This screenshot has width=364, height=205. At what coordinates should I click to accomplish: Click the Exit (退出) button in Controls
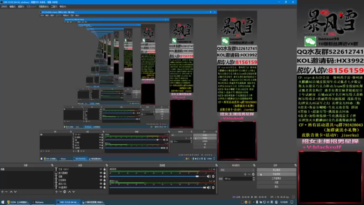[x=276, y=187]
